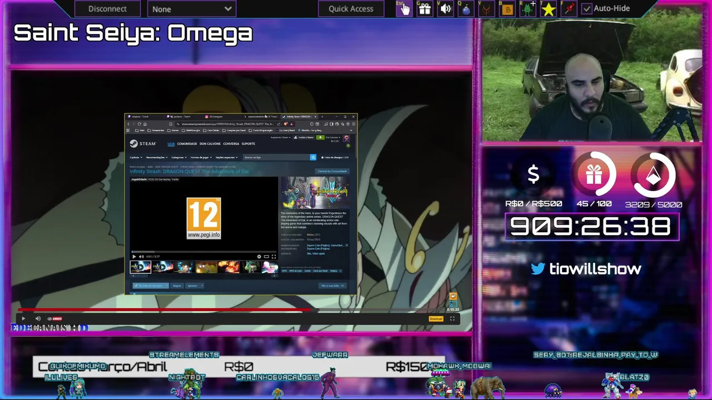Click the Disconnect button
The width and height of the screenshot is (712, 400).
point(107,8)
